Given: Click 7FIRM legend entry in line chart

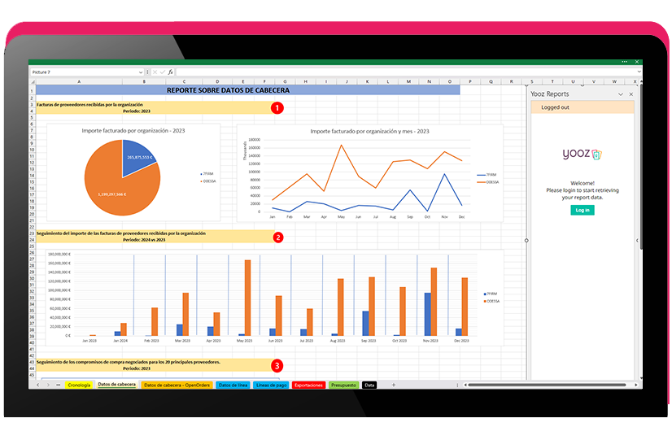Looking at the screenshot, I should pos(487,175).
